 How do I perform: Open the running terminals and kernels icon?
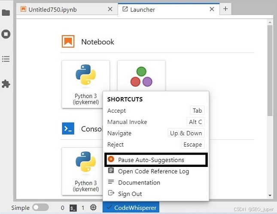6,34
